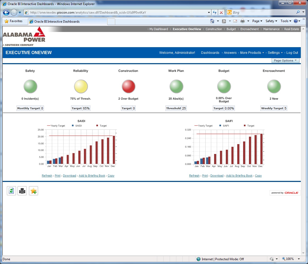The image size is (308, 264).
Task: Click the browser address bar URL field
Action: click(118, 13)
